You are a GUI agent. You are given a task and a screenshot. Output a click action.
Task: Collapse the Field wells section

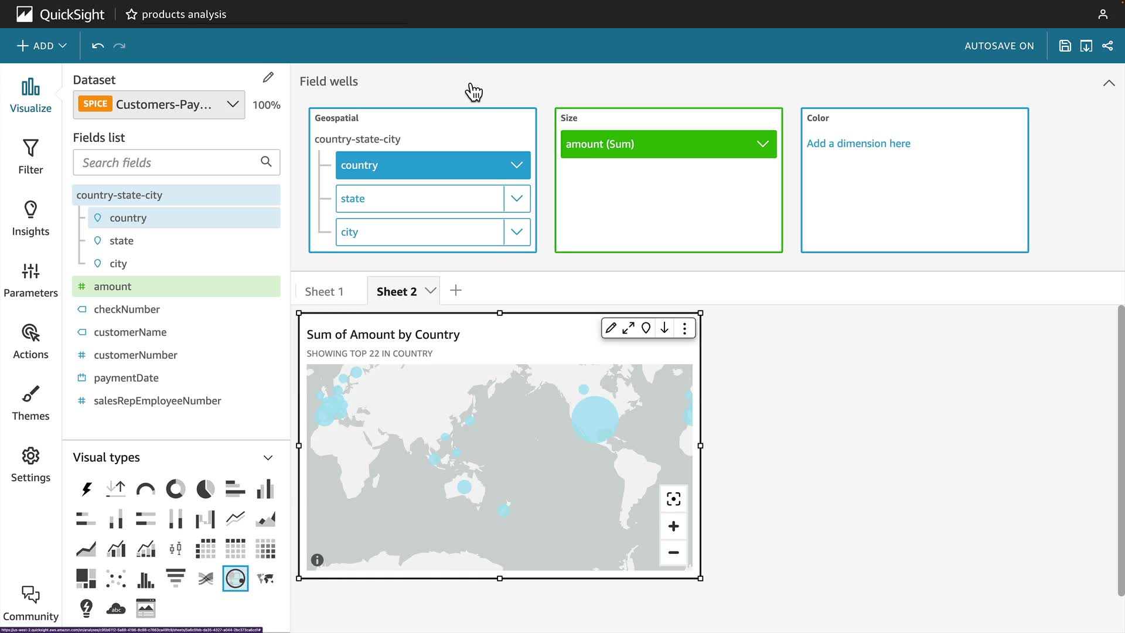1109,83
